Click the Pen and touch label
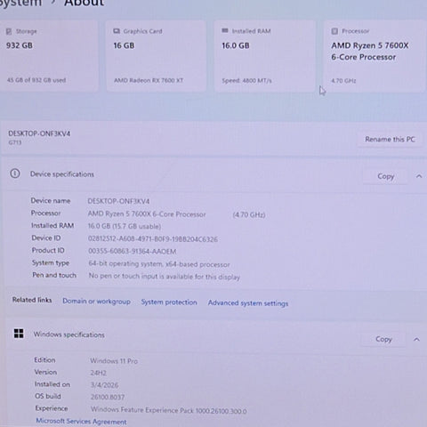427x427 pixels. 54,275
